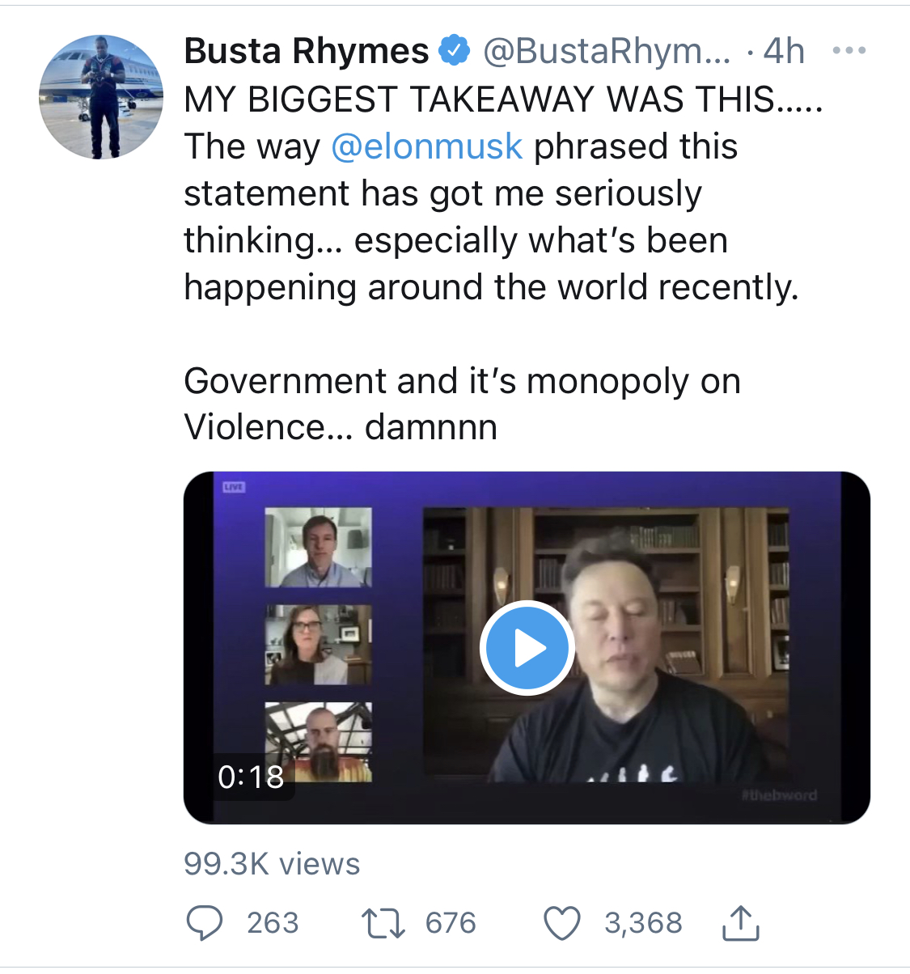Tap the #thebword watermark in video
This screenshot has width=910, height=974.
(x=780, y=795)
